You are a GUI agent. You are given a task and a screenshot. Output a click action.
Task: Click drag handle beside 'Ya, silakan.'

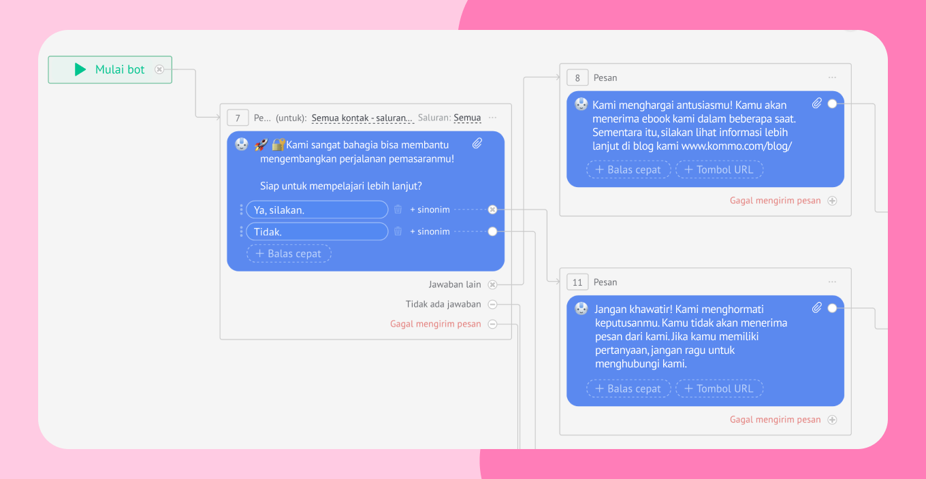tap(241, 210)
